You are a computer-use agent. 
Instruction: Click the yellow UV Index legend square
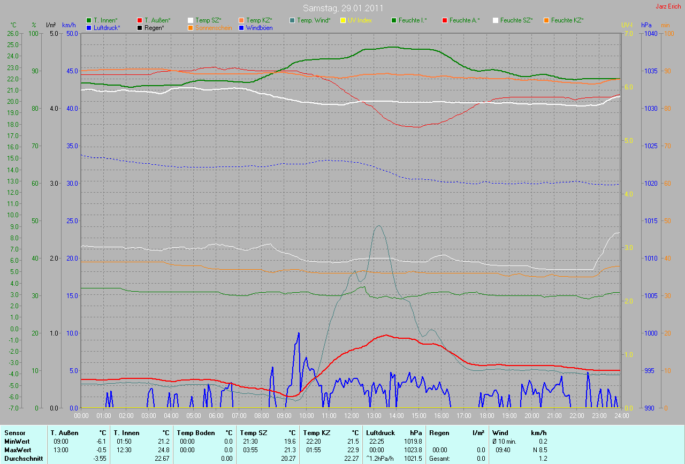(342, 20)
